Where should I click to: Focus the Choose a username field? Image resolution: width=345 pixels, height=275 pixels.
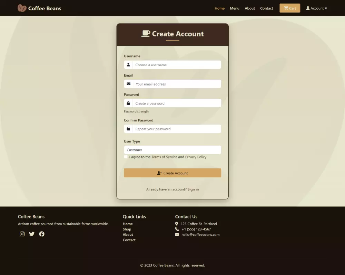click(177, 65)
